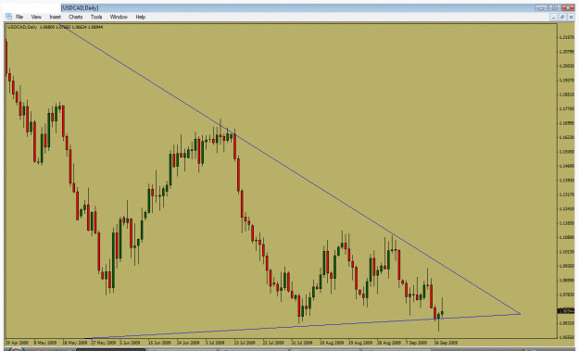Click the 1.21570 price axis label
579x351 pixels.
(x=567, y=37)
